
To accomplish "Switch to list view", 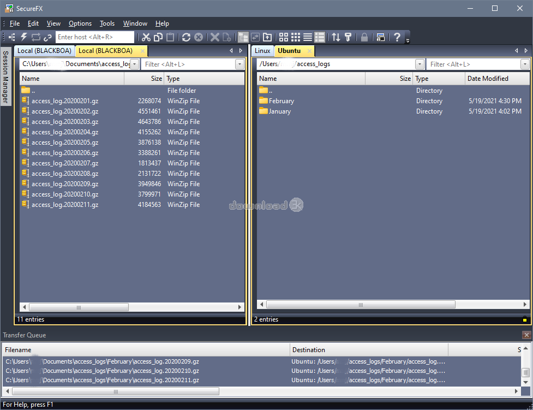I will [x=308, y=37].
